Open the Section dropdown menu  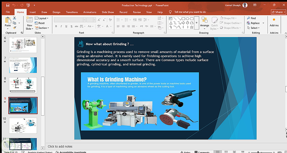click(x=42, y=28)
